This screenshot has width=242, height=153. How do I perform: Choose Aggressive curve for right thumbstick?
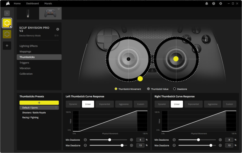pos(213,104)
